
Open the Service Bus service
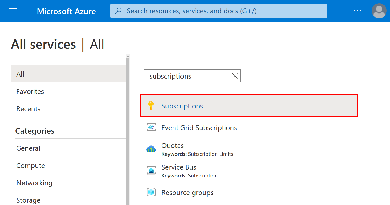[x=179, y=167]
